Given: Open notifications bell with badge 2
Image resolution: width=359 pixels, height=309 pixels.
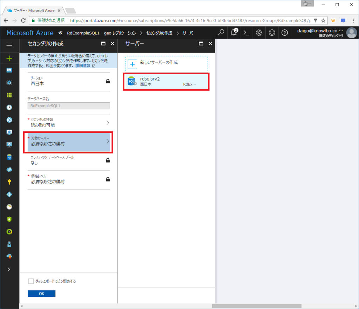Looking at the screenshot, I should click(x=234, y=32).
